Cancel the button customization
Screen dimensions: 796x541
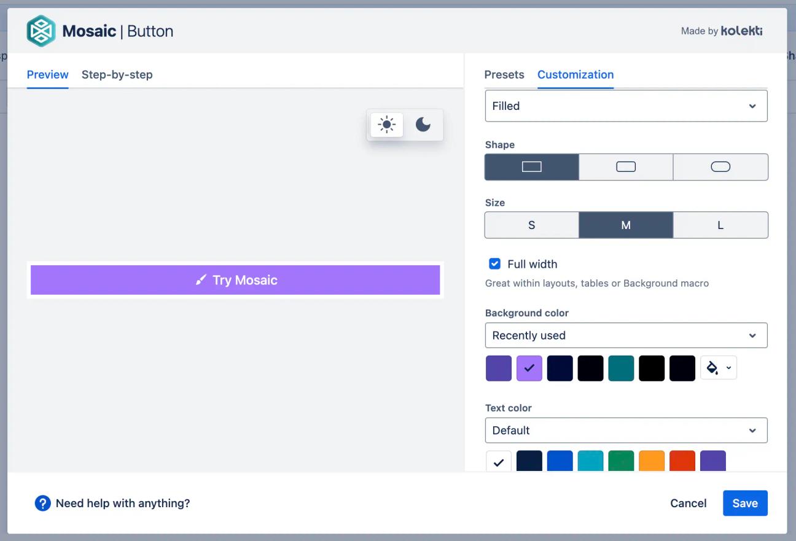tap(688, 503)
